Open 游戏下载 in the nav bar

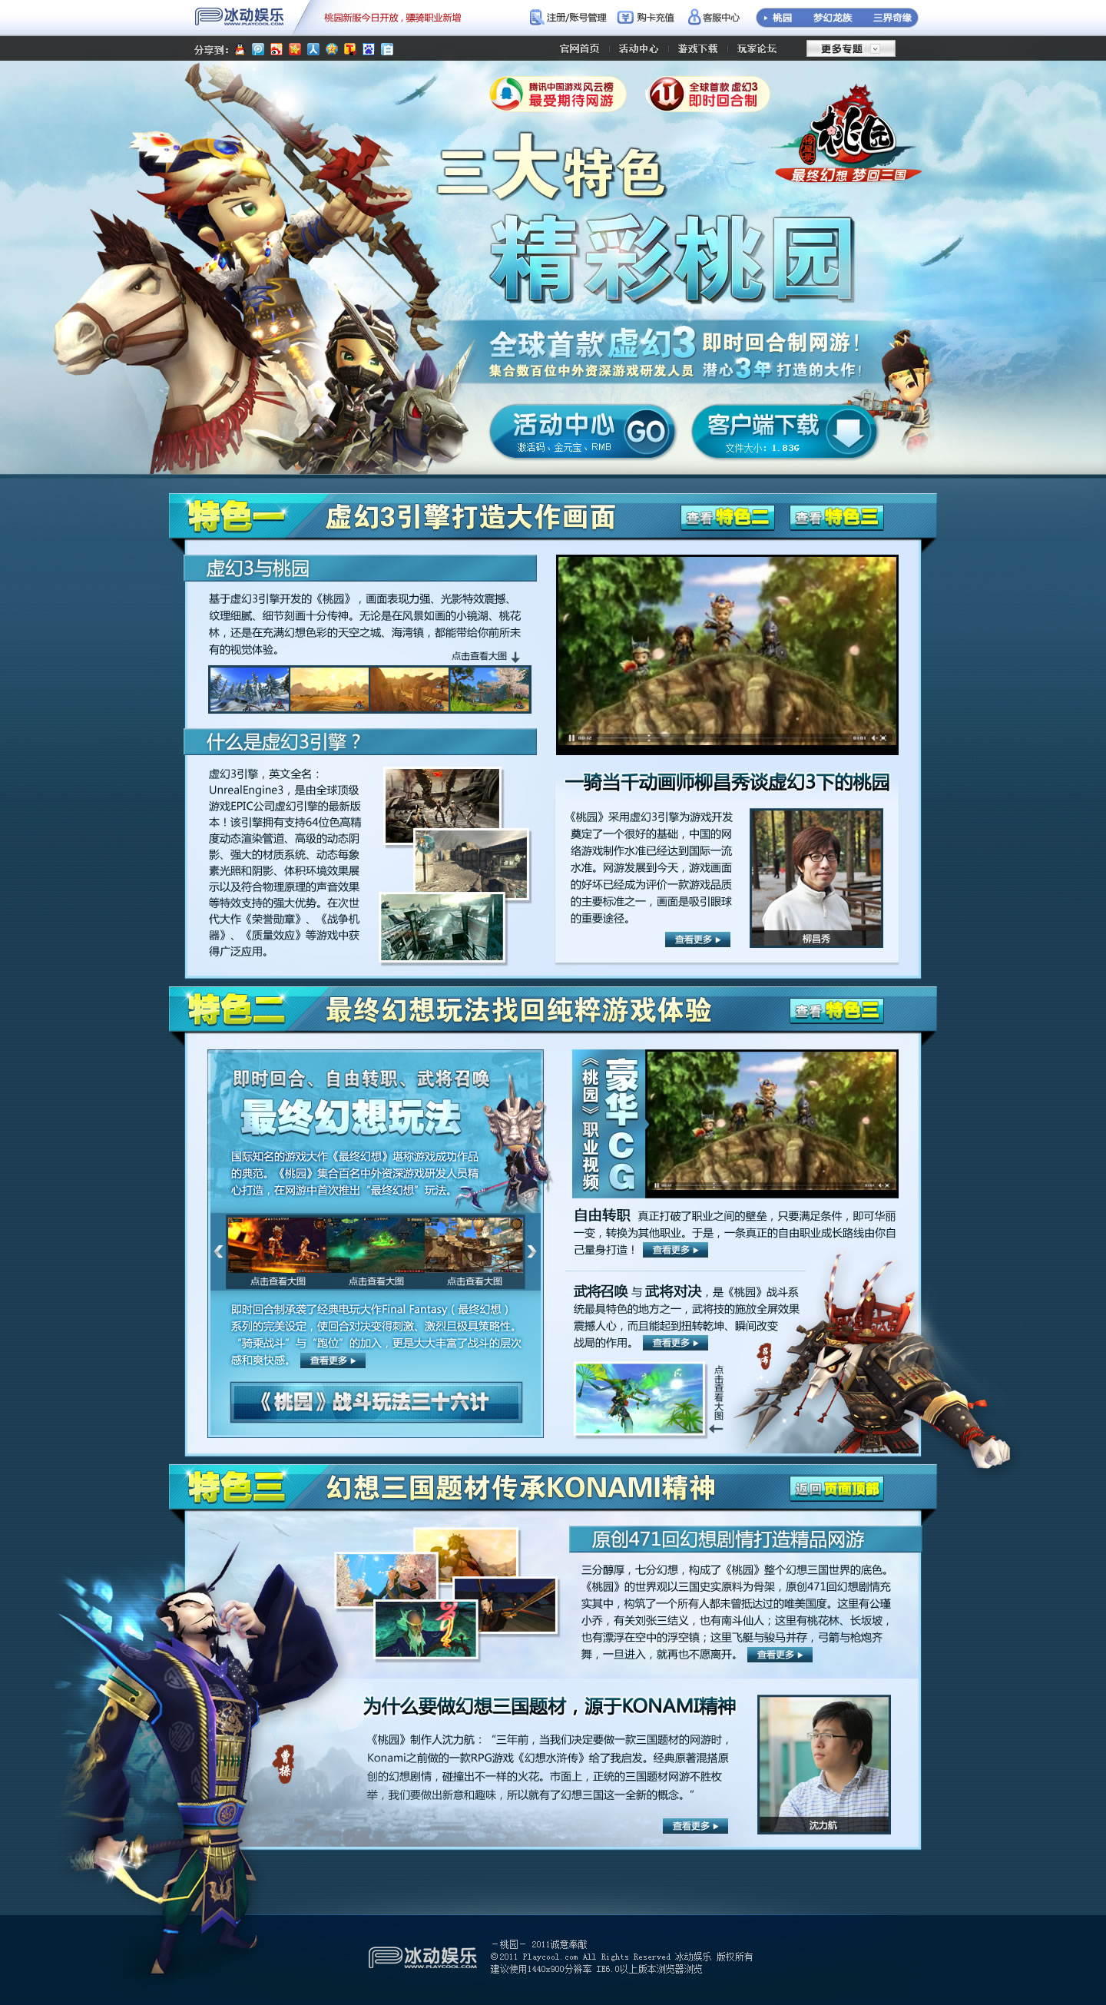coord(697,49)
